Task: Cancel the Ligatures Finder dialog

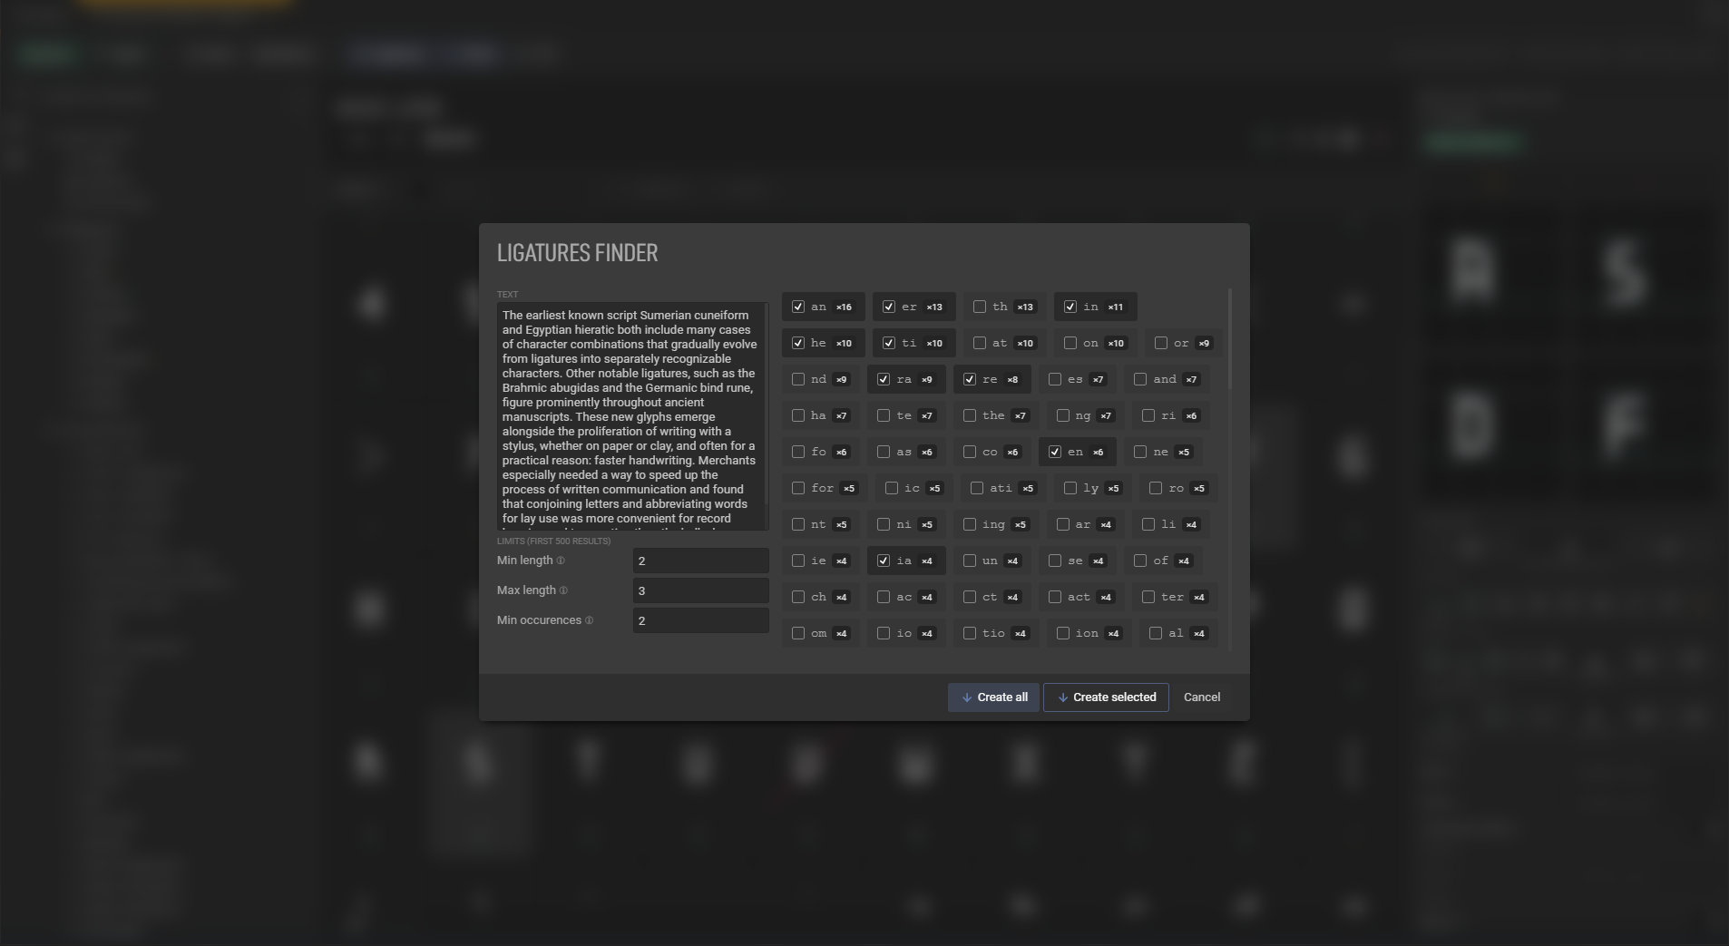Action: coord(1202,697)
